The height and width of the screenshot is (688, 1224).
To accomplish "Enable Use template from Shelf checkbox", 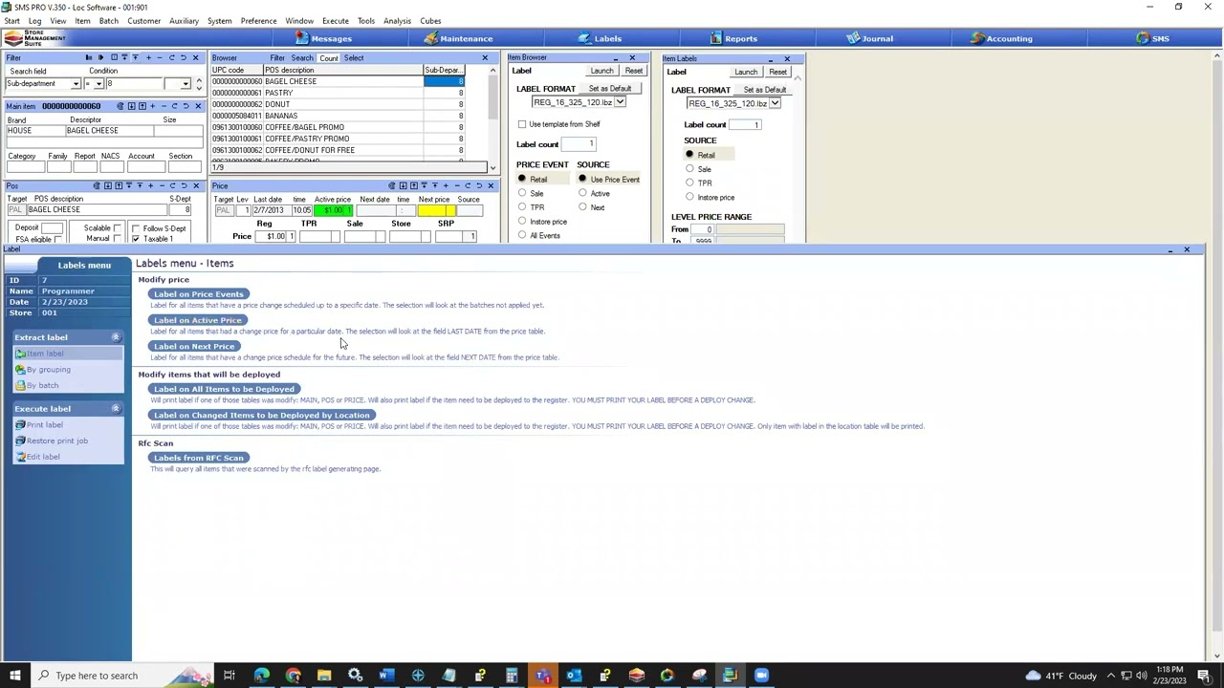I will coord(522,124).
